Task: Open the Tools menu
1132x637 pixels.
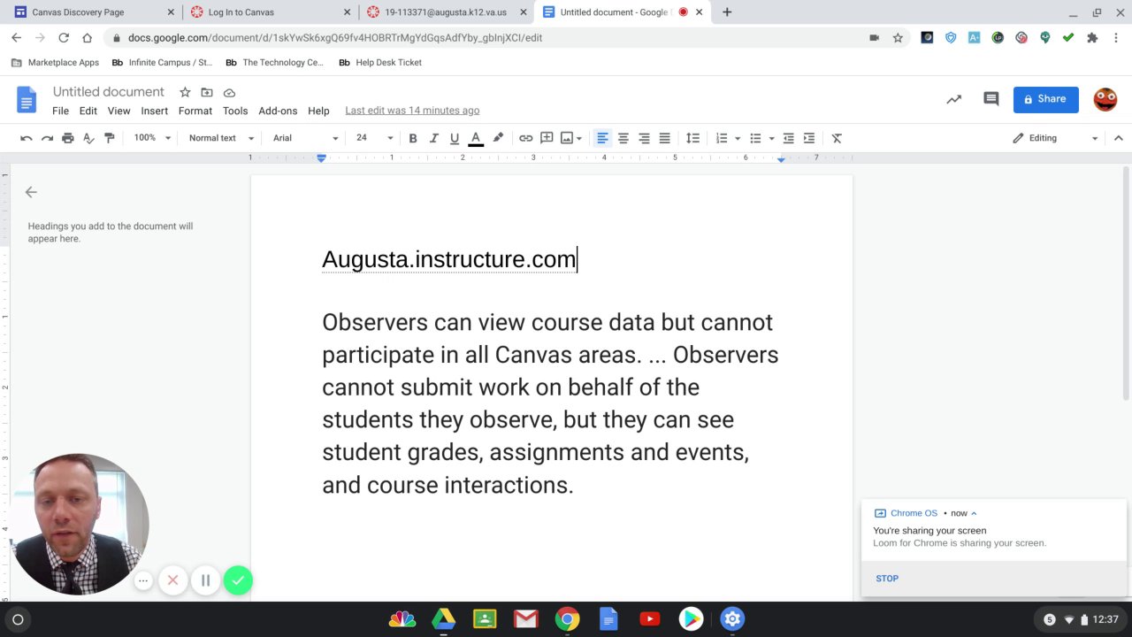Action: [235, 111]
